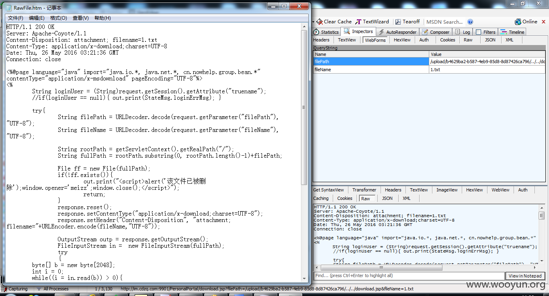Click the Tearoff toolbar button
The image size is (549, 296).
408,22
